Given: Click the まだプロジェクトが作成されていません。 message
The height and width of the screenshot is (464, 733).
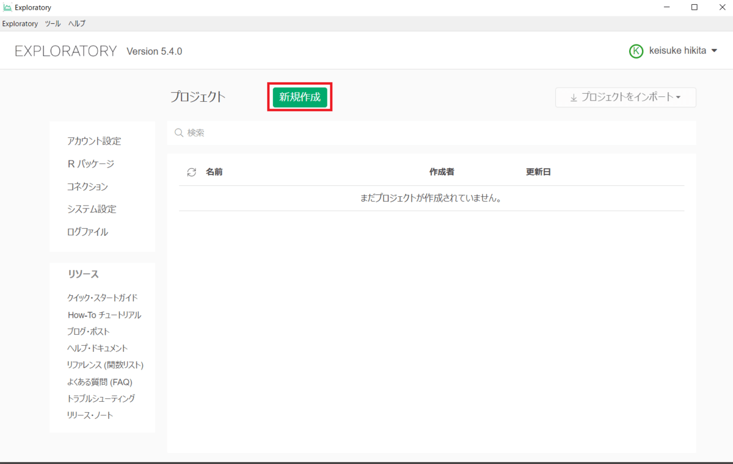Looking at the screenshot, I should pyautogui.click(x=431, y=198).
